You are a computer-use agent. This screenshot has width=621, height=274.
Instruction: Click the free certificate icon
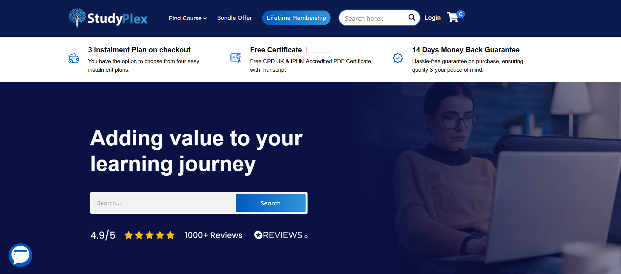pyautogui.click(x=236, y=58)
